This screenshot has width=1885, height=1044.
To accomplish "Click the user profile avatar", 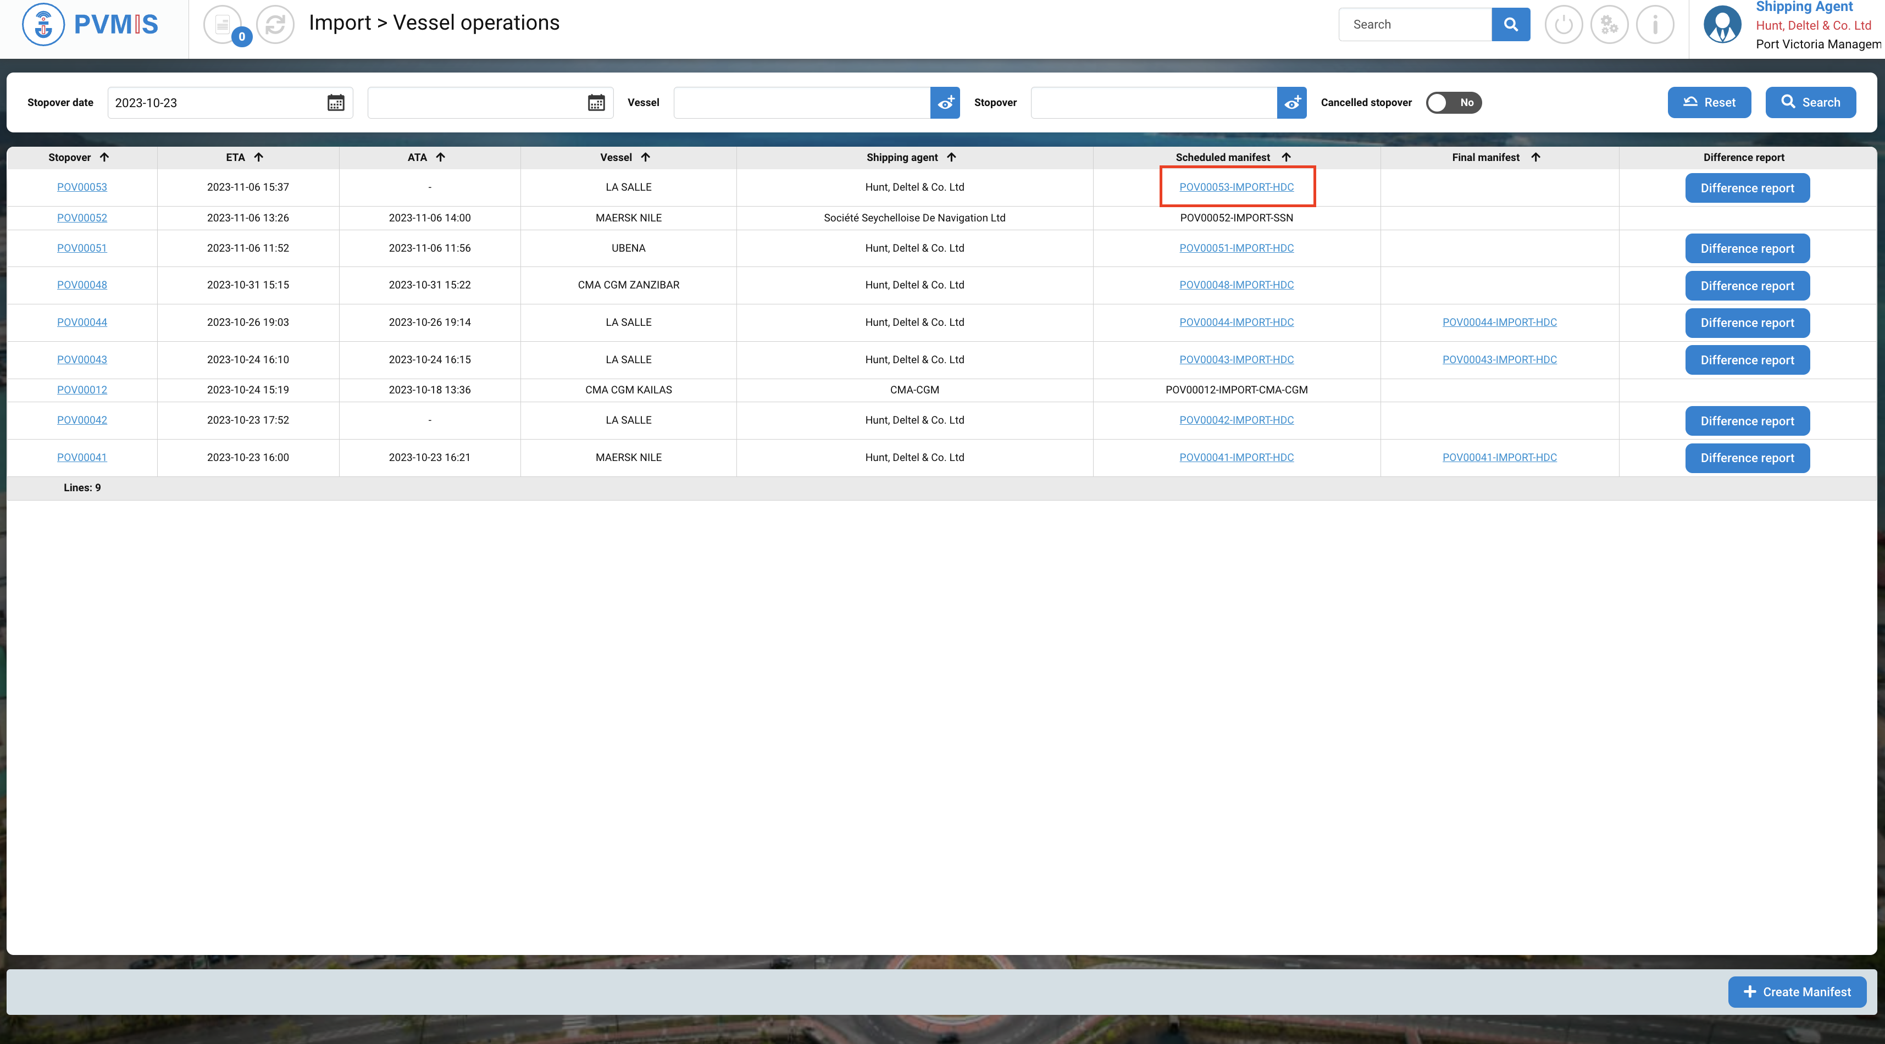I will coord(1722,24).
